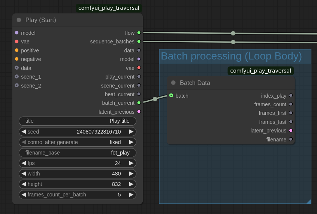Click the index_play output socket
Screen dimensions: 317x214
tap(291, 95)
